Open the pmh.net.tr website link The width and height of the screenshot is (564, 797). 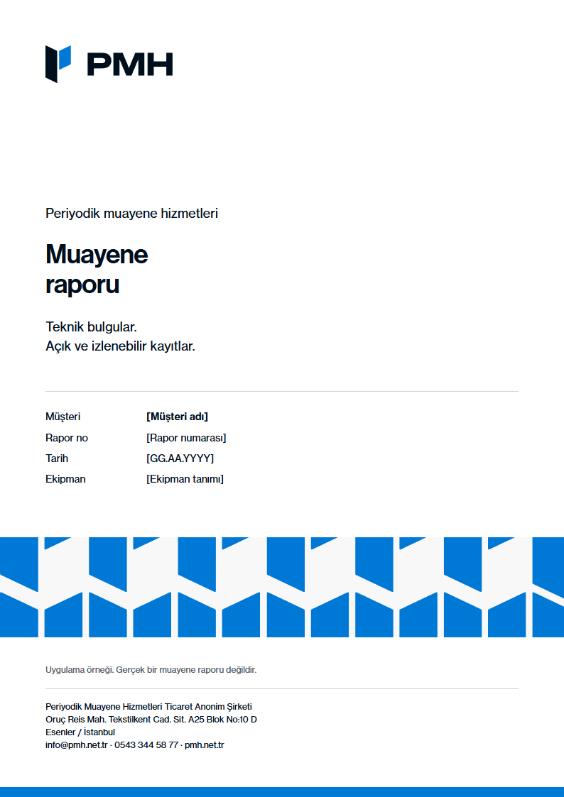pyautogui.click(x=205, y=745)
